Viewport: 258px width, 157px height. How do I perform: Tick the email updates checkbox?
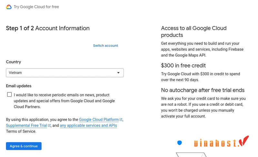pos(9,94)
